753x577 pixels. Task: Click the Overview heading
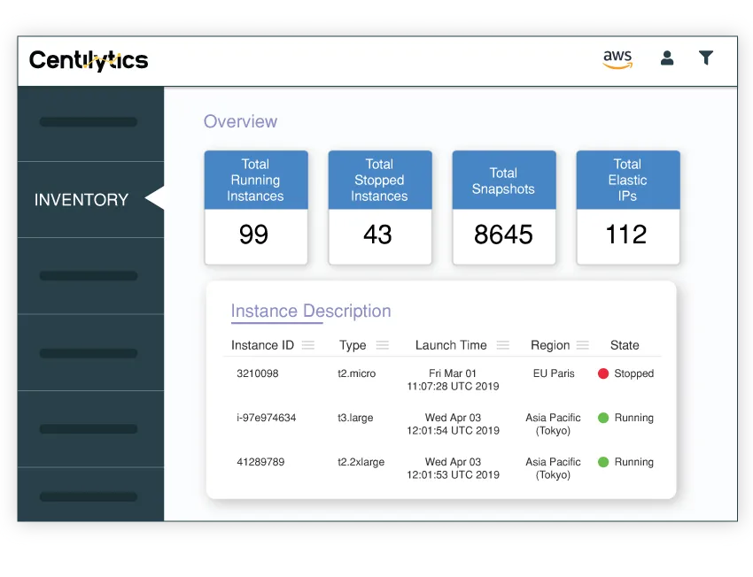pyautogui.click(x=241, y=121)
